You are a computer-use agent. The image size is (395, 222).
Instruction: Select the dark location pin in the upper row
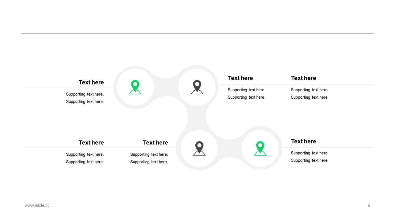coord(197,87)
